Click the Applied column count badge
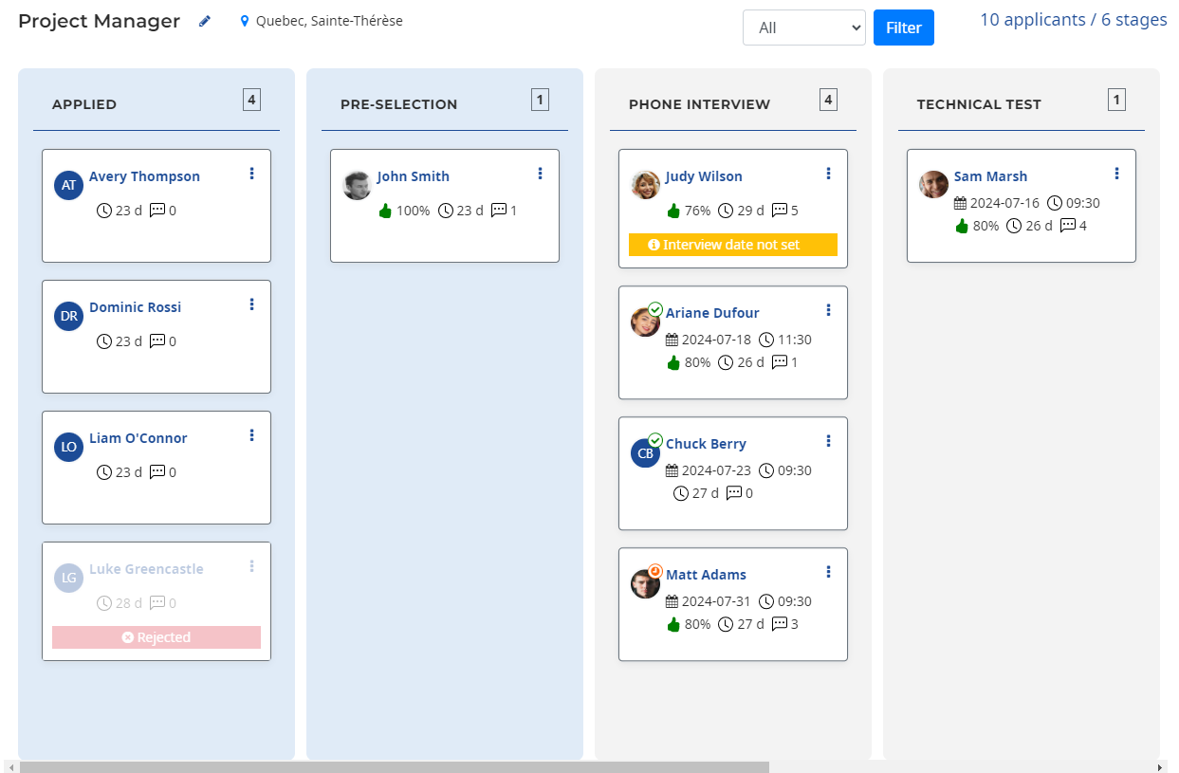Screen dimensions: 1179x773 [251, 100]
